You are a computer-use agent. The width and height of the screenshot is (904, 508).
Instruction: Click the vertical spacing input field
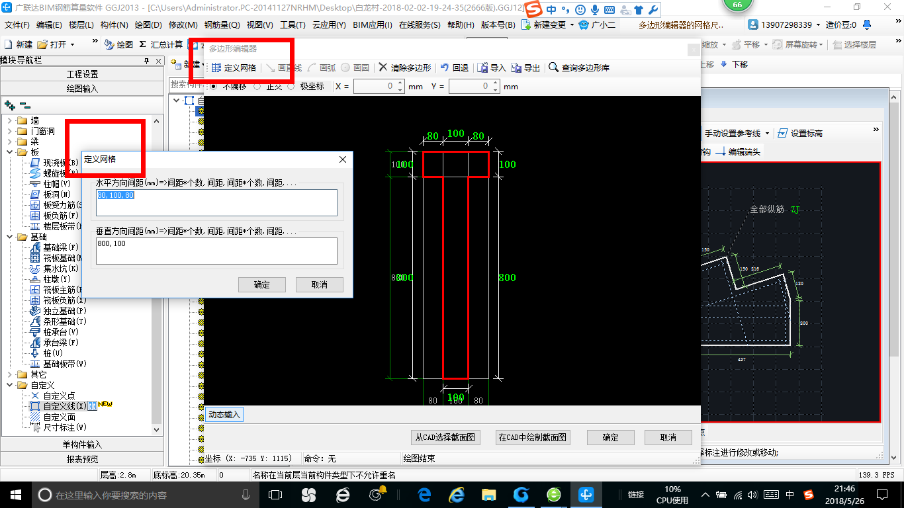(x=216, y=251)
